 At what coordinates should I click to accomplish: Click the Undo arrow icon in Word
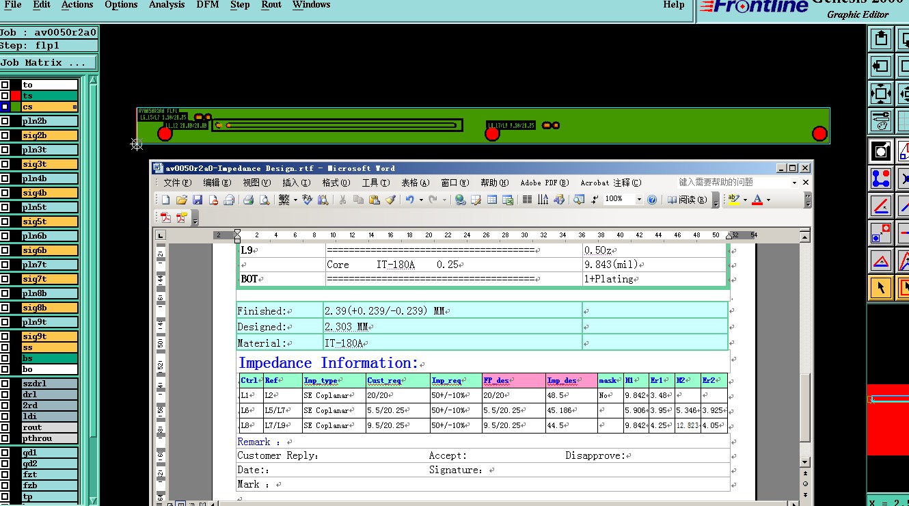[409, 200]
